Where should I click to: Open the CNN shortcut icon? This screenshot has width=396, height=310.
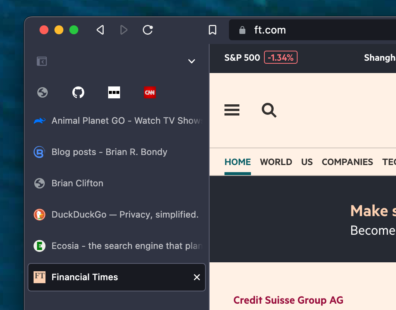pyautogui.click(x=150, y=92)
